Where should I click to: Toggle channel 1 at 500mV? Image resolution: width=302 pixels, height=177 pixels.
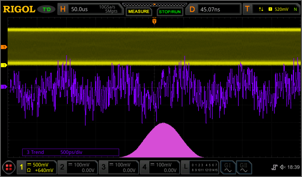click(36, 167)
